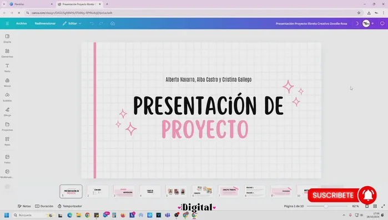Select page 8 thumbnail
The image size is (388, 220).
[255, 191]
